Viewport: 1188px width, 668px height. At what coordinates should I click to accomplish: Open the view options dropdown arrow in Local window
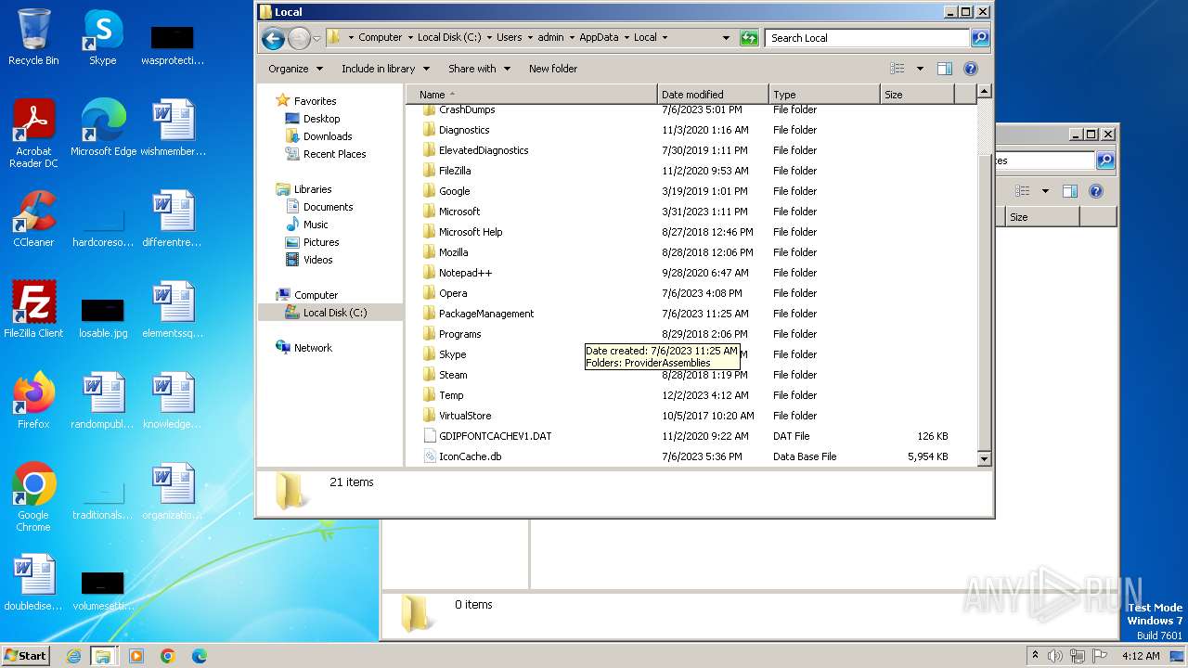tap(920, 69)
